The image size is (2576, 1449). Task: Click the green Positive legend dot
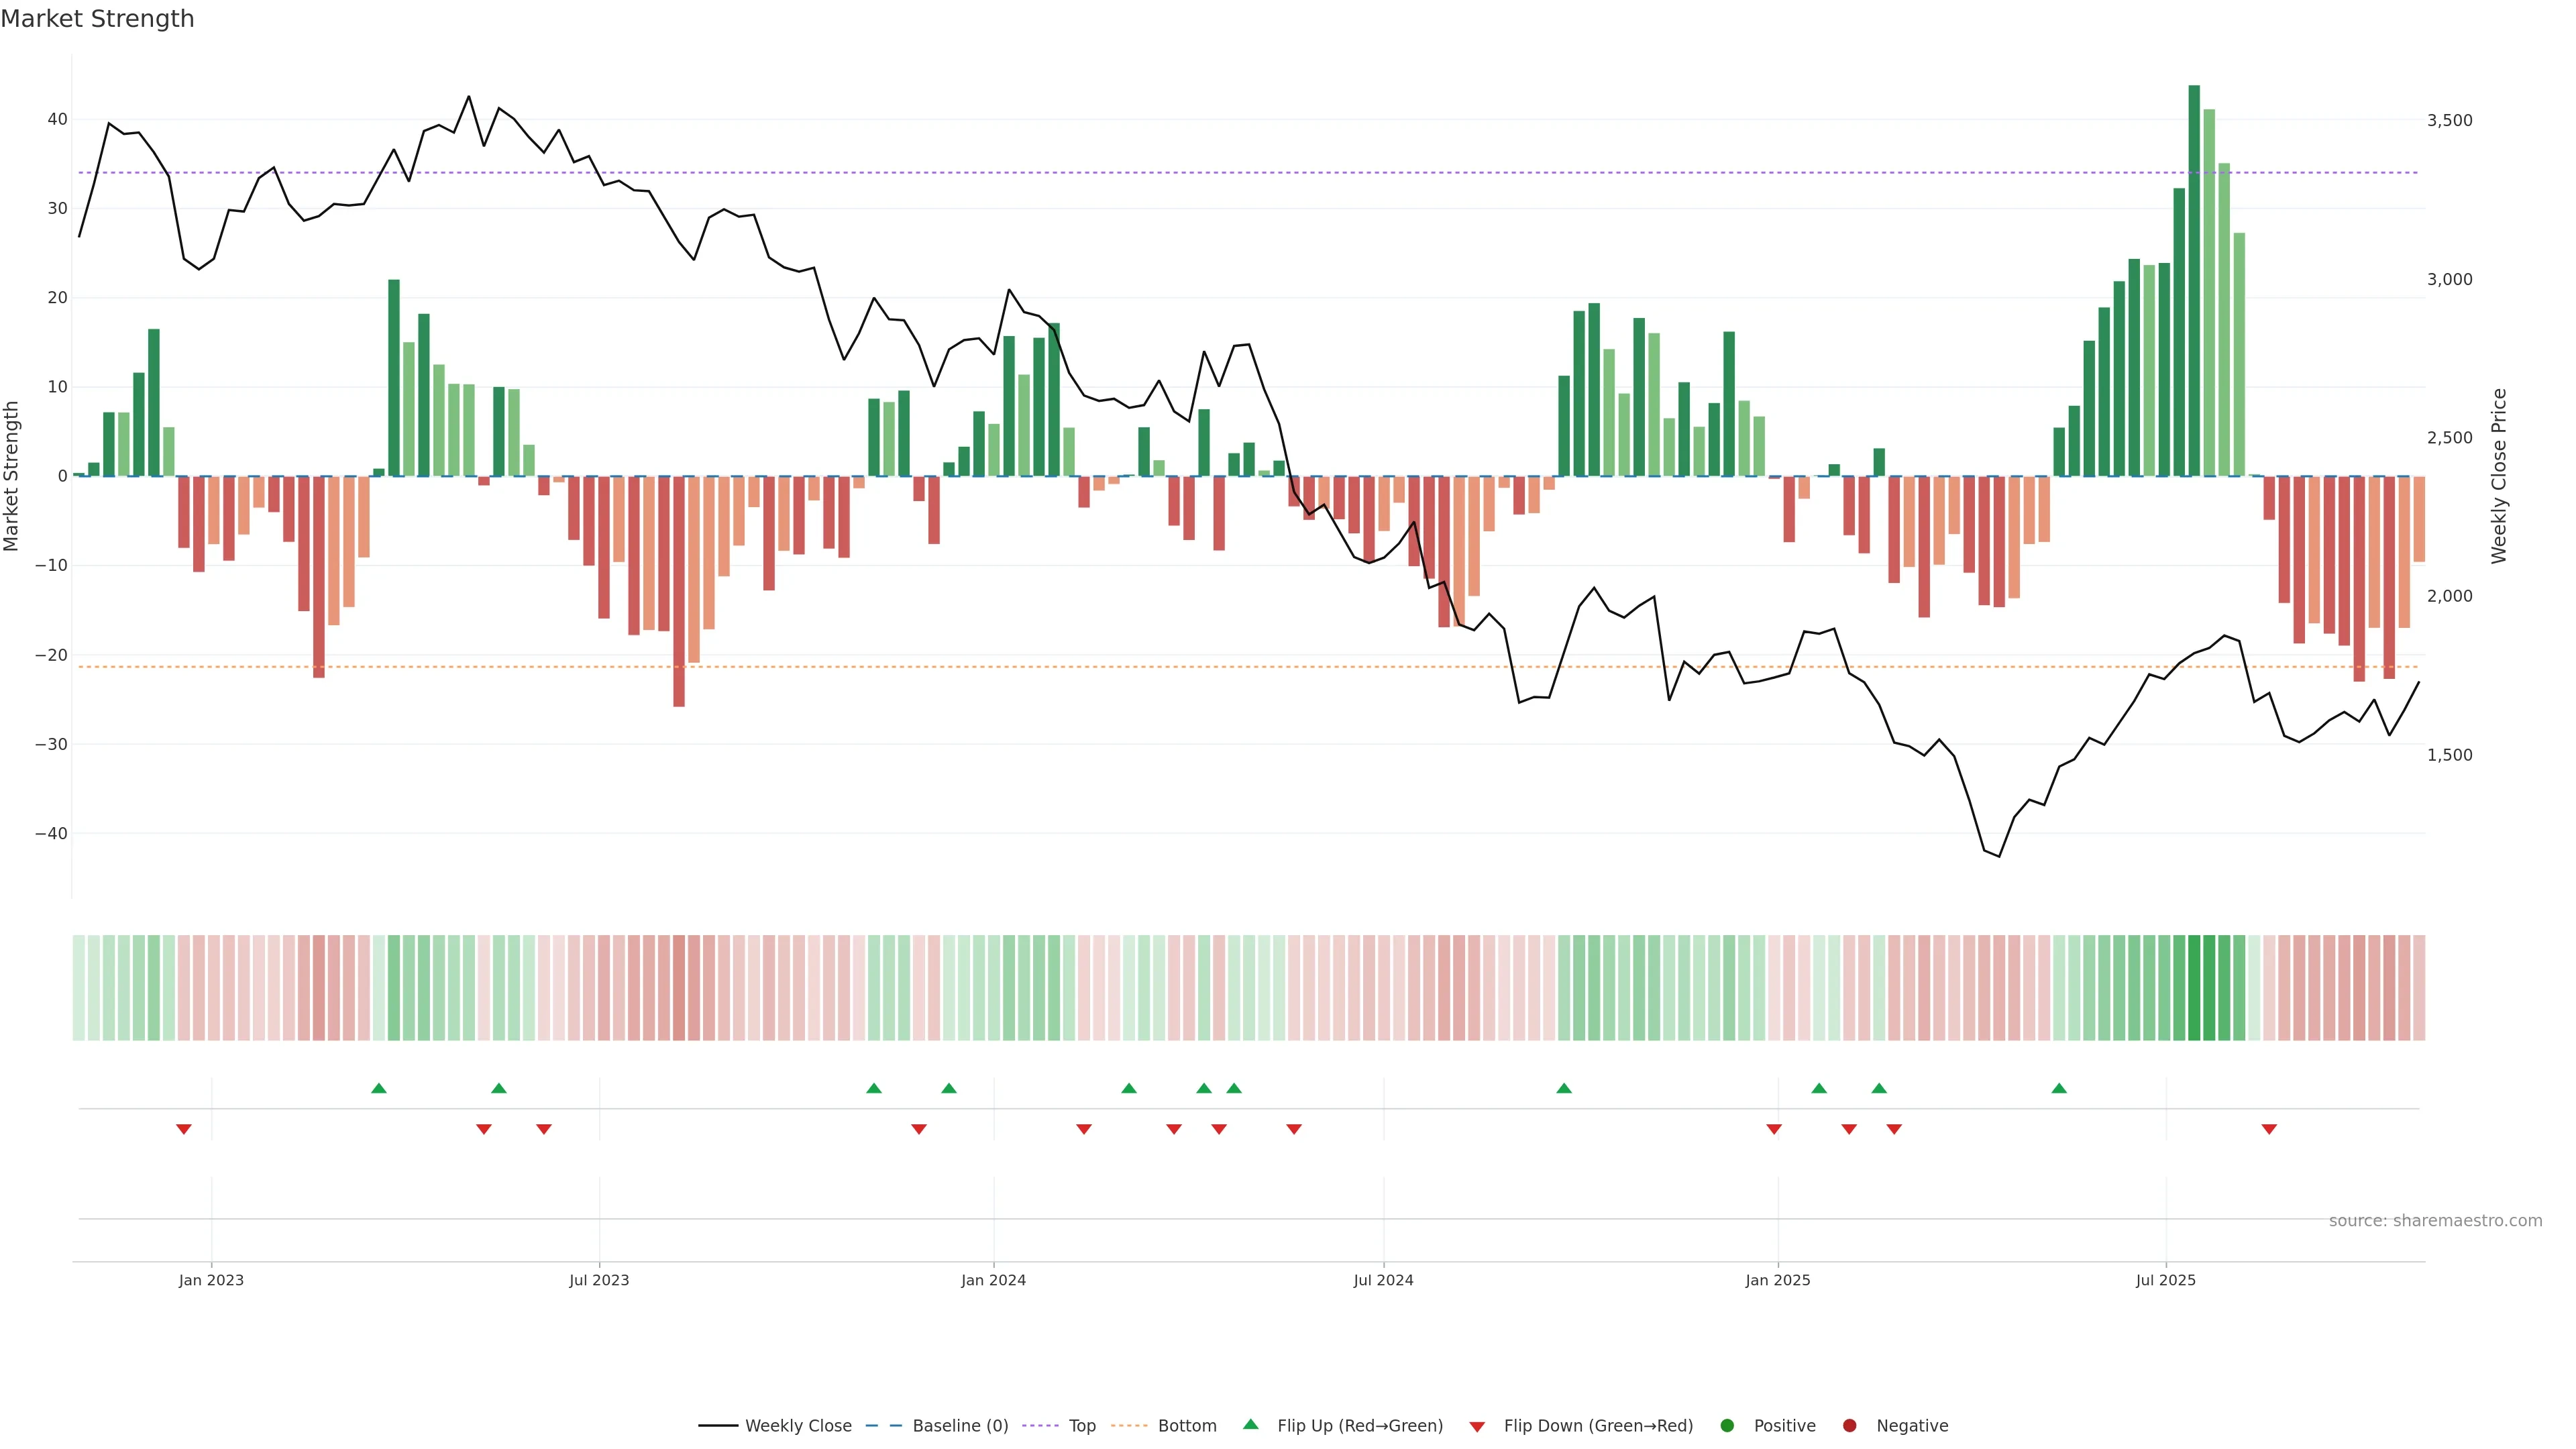pyautogui.click(x=1727, y=1425)
